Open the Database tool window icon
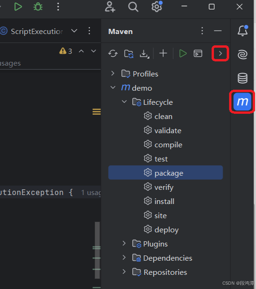 coord(242,78)
